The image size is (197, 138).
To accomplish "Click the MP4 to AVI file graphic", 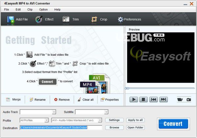I will 95,84.
